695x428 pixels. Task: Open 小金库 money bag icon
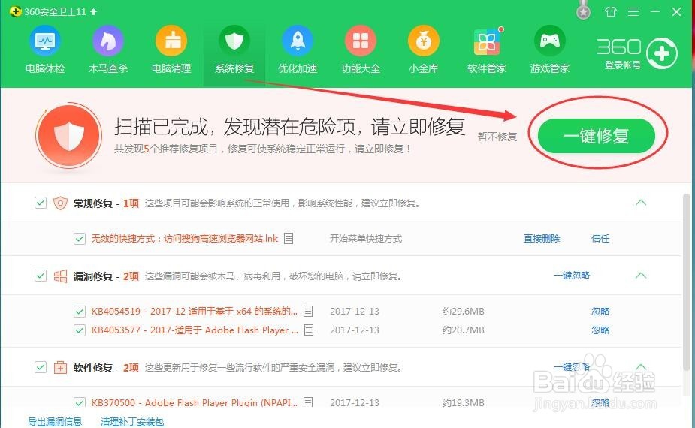tap(424, 41)
